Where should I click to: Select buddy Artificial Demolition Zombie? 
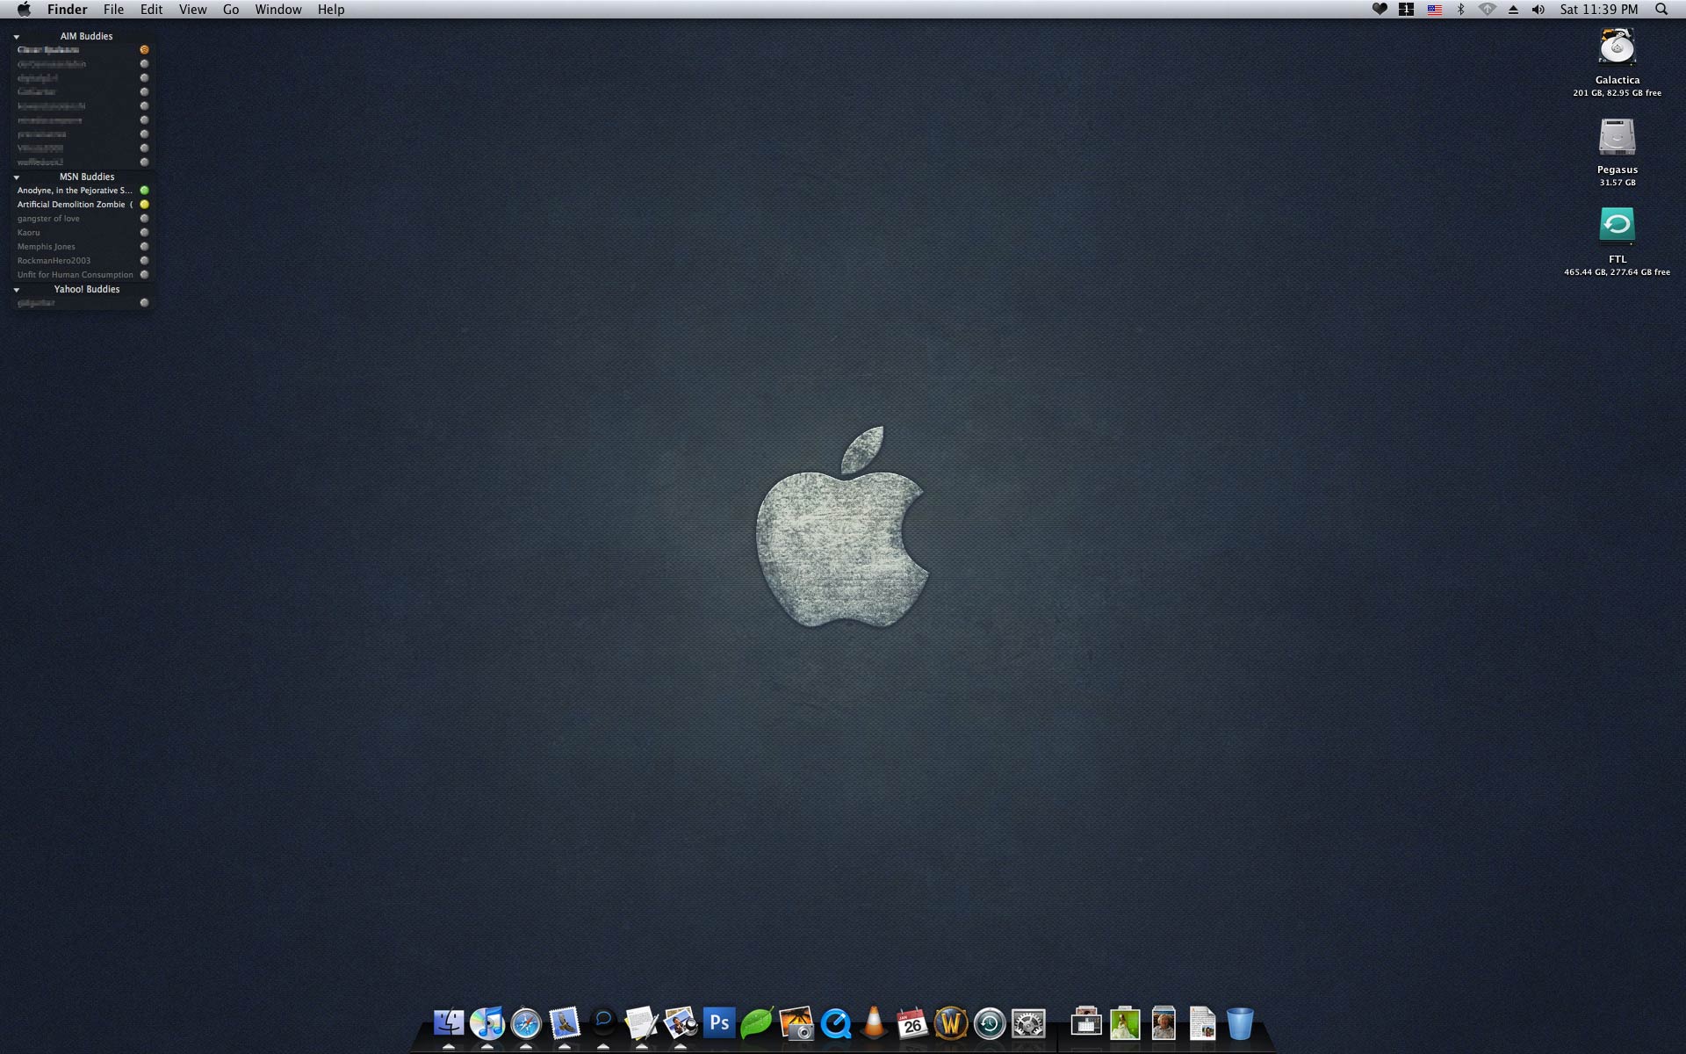pyautogui.click(x=83, y=205)
